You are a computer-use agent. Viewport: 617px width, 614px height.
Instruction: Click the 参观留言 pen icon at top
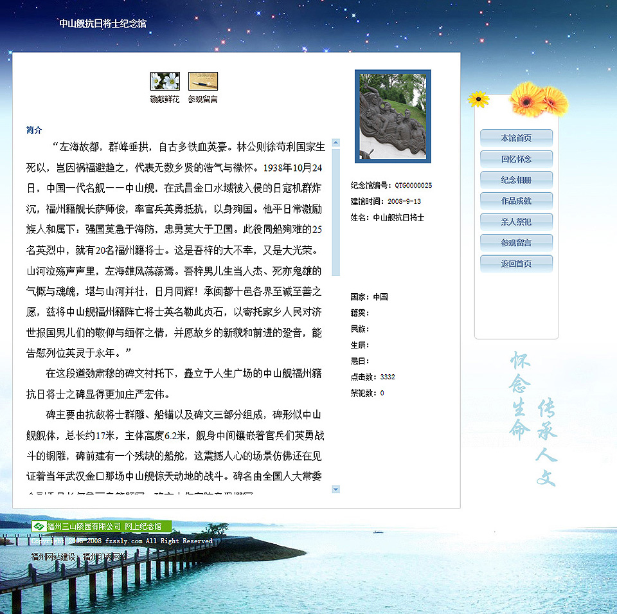coord(202,100)
